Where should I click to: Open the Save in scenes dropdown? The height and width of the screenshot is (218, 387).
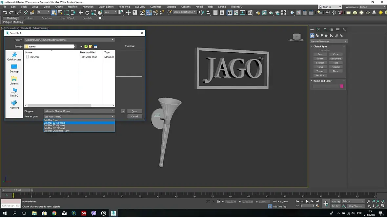pos(74,46)
